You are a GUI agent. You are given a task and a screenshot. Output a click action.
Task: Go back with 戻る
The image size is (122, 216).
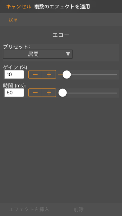(13, 20)
